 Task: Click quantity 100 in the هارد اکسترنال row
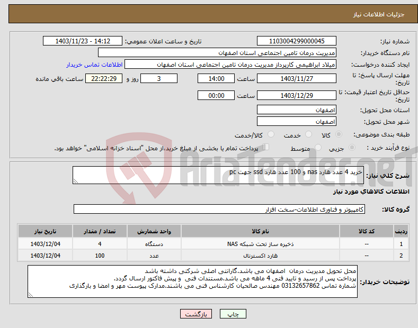click(x=100, y=256)
